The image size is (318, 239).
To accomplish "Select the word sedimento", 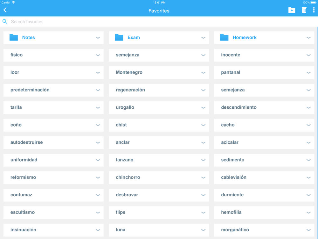I will [x=233, y=160].
